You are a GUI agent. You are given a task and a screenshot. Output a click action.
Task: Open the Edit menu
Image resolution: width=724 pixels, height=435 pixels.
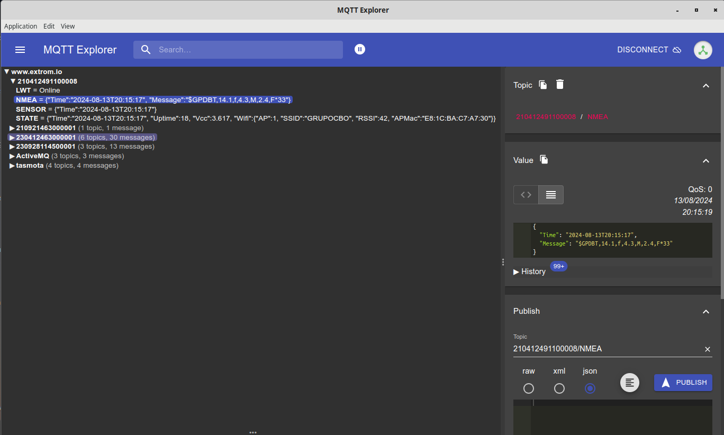click(49, 26)
